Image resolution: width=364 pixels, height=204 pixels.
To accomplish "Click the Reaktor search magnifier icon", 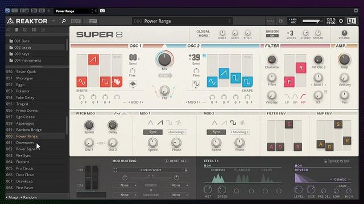I will 64,21.
